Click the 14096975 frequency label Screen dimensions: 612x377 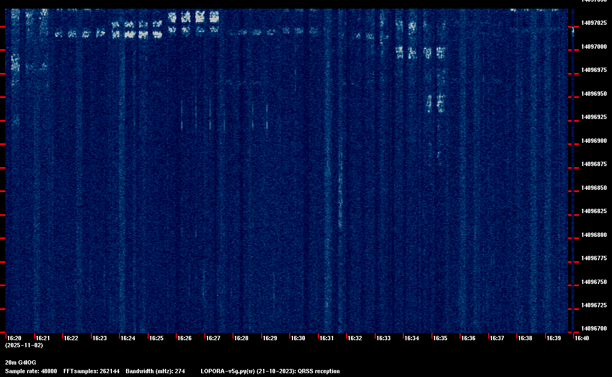[x=594, y=70]
